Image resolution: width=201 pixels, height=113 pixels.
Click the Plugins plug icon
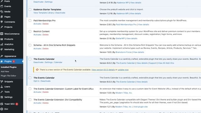pyautogui.click(x=2, y=62)
